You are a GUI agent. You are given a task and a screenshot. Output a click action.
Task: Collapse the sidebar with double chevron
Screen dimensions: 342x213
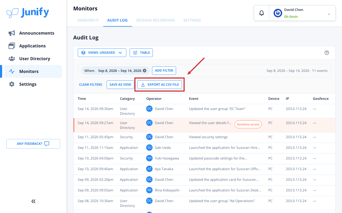coord(33,201)
